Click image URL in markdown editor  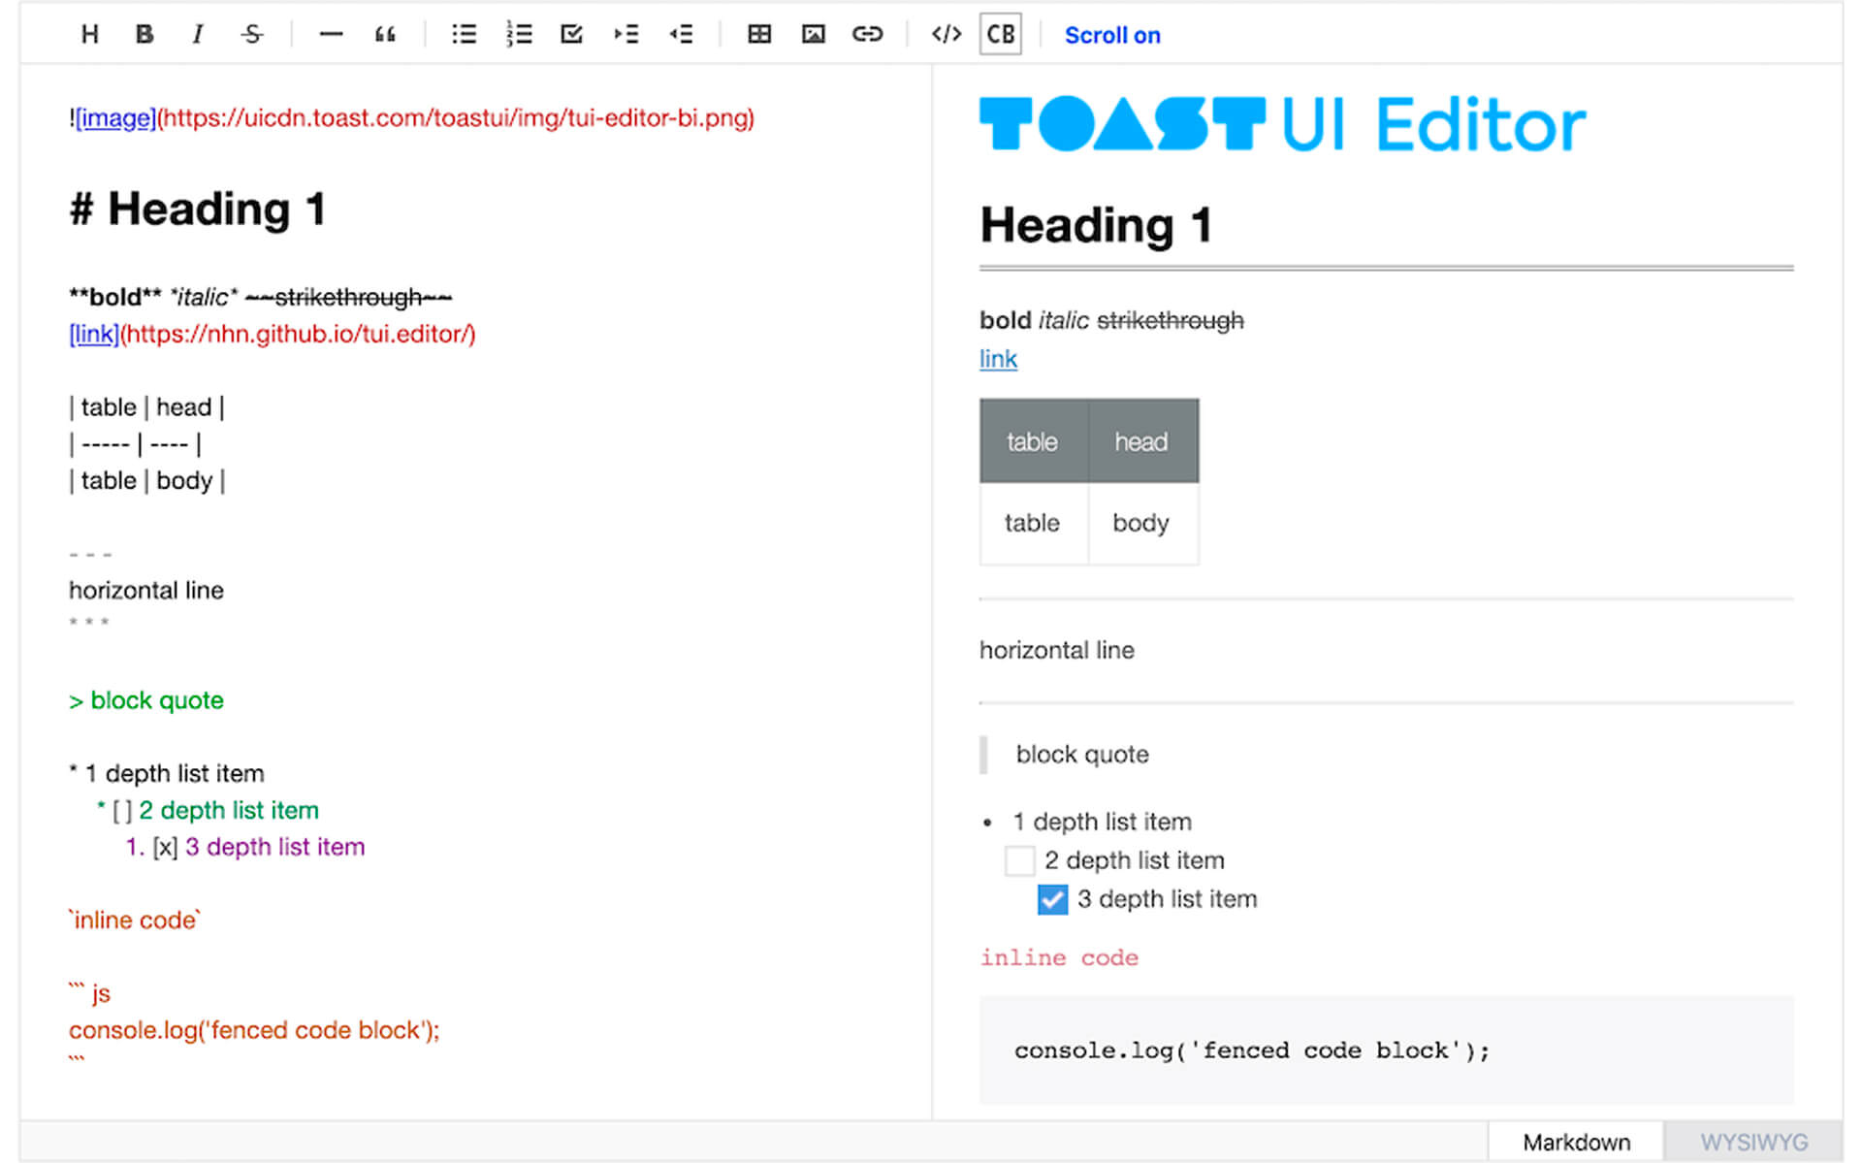[x=456, y=118]
